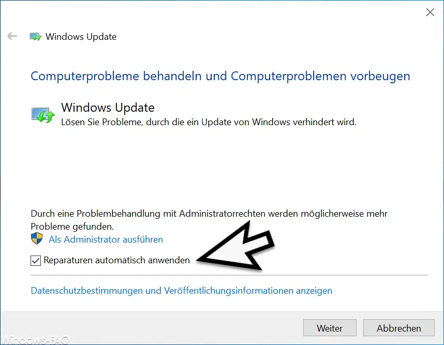
Task: Toggle via the 'Reparaturen automatisch anwenden' label
Action: point(116,260)
